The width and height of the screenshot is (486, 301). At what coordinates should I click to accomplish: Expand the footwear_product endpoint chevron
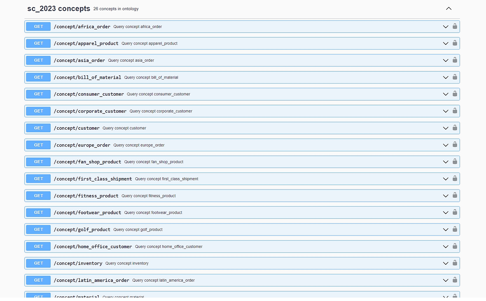(x=446, y=213)
